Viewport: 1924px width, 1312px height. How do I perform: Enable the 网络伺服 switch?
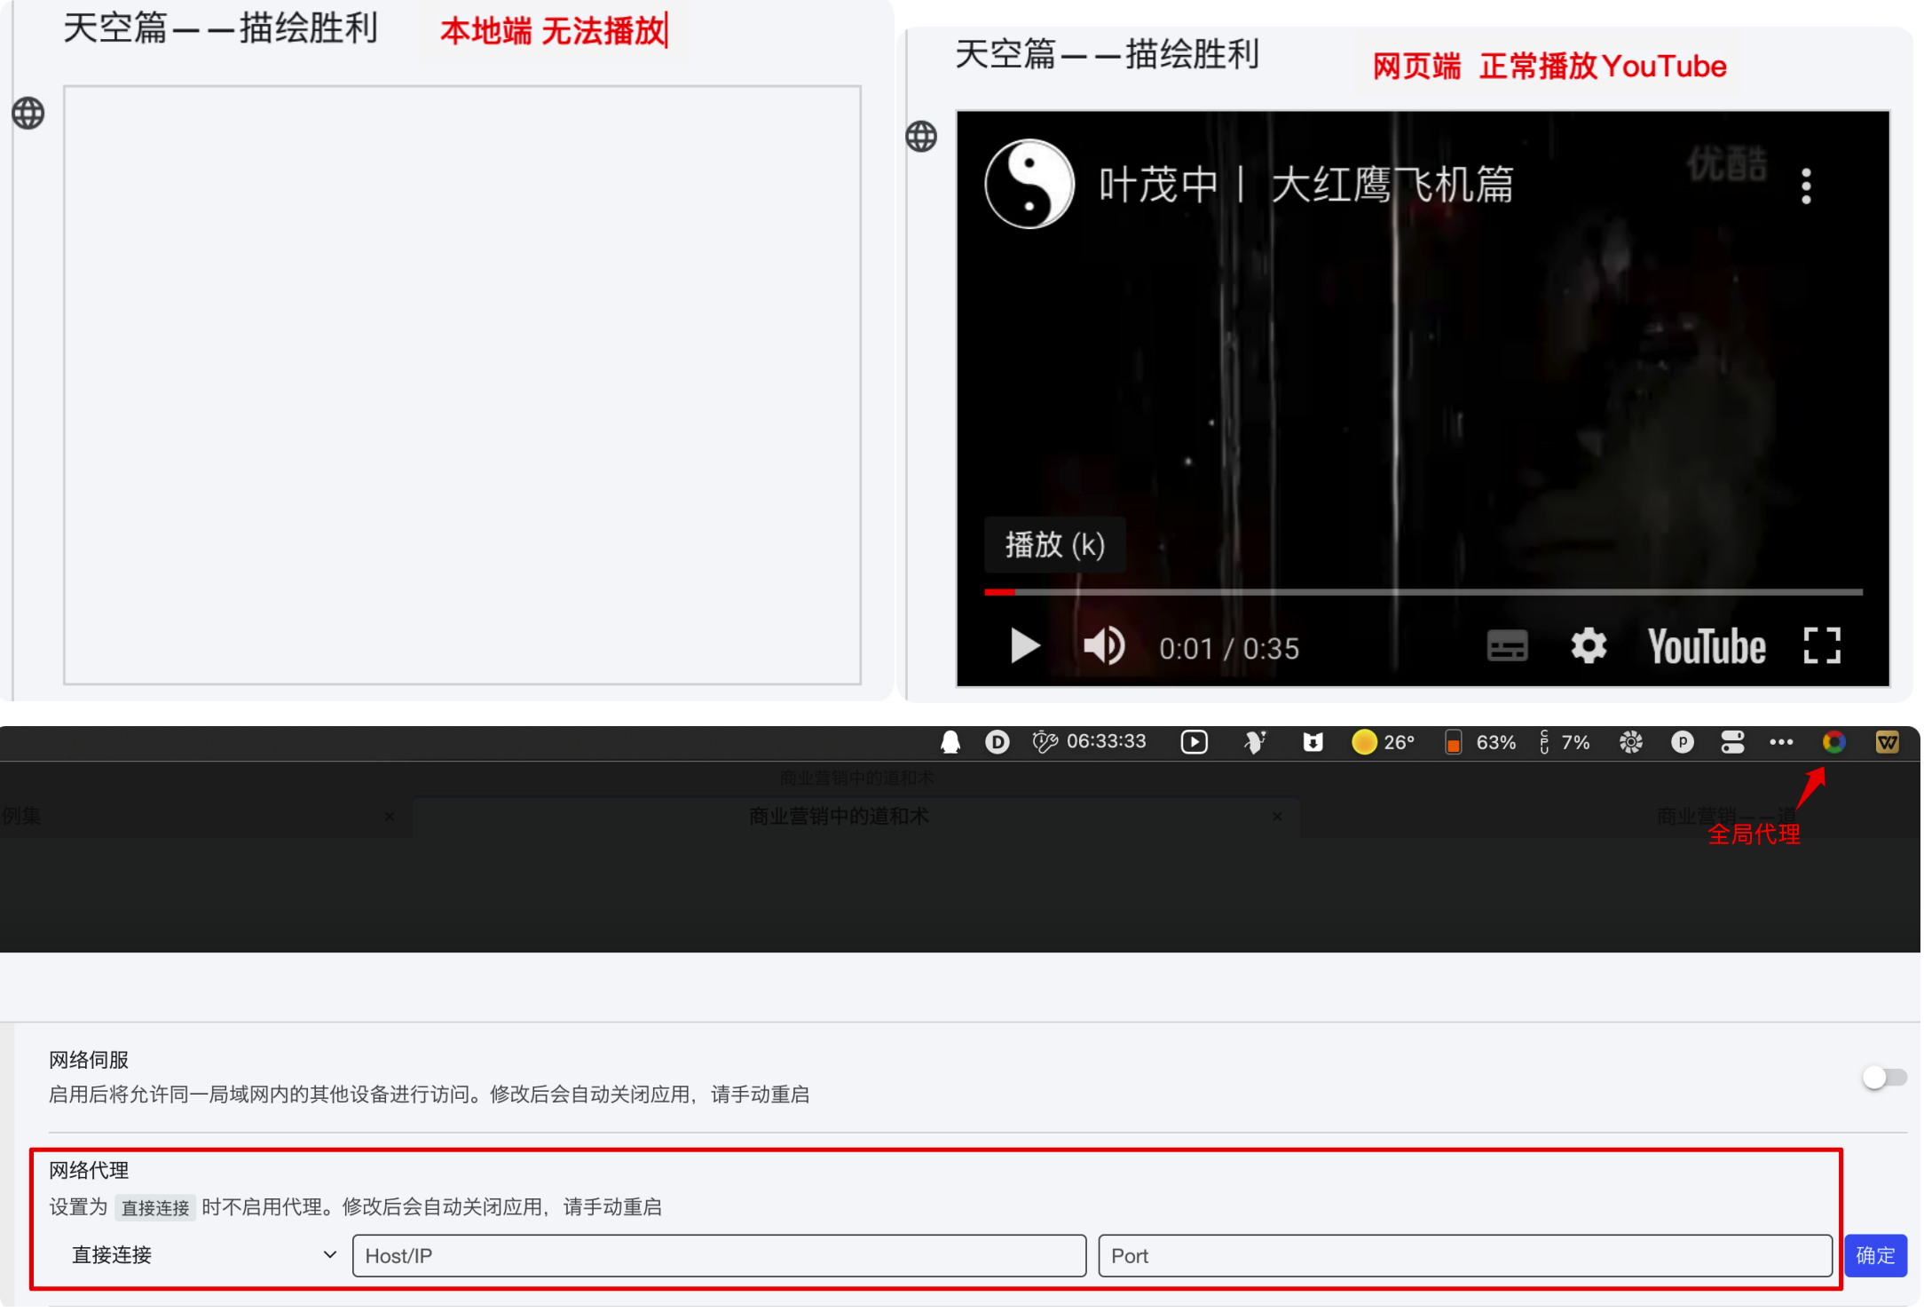pos(1883,1077)
